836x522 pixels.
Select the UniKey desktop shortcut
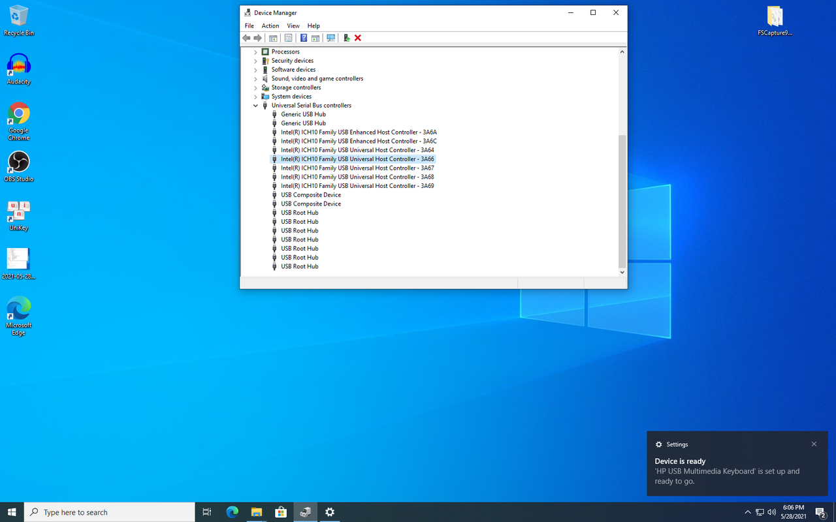[x=19, y=216]
